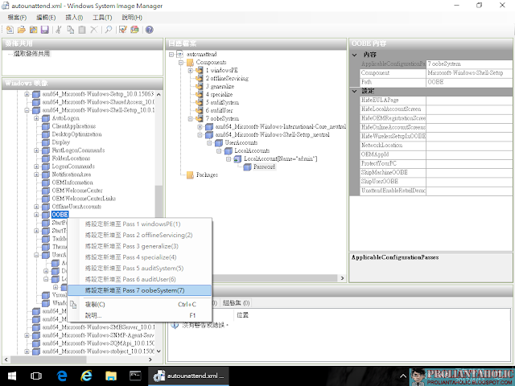The image size is (515, 386).
Task: Click the SkipMachineOOBE value field
Action: 469,172
